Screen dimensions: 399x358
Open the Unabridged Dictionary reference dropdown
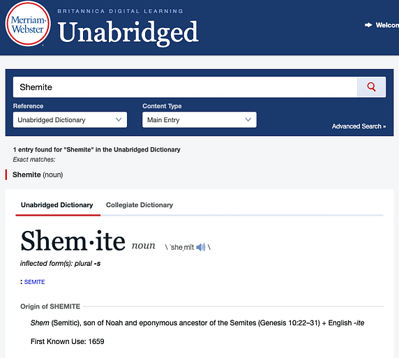pos(70,119)
